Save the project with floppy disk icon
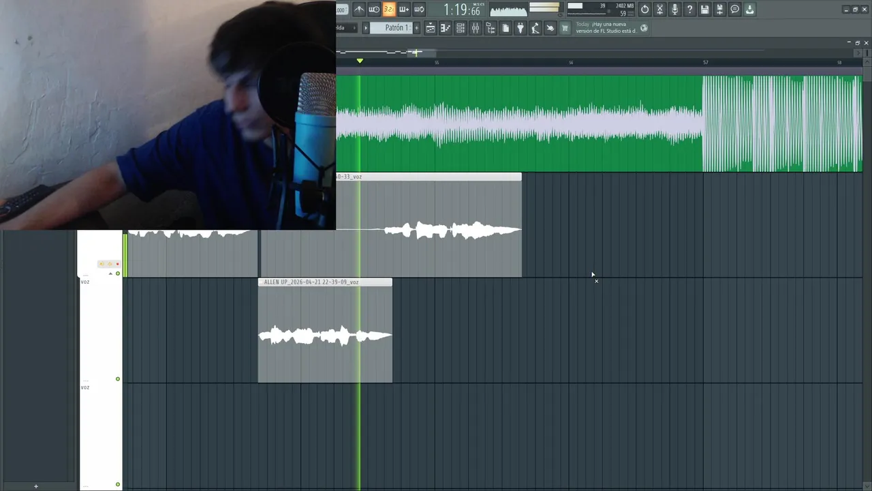Screen dimensions: 872x491 point(705,9)
